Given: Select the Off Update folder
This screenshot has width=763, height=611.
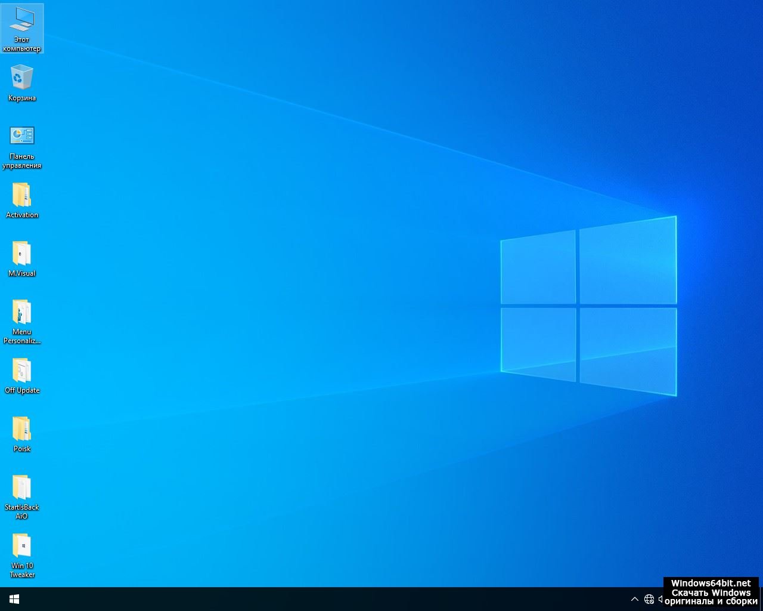Looking at the screenshot, I should point(22,371).
